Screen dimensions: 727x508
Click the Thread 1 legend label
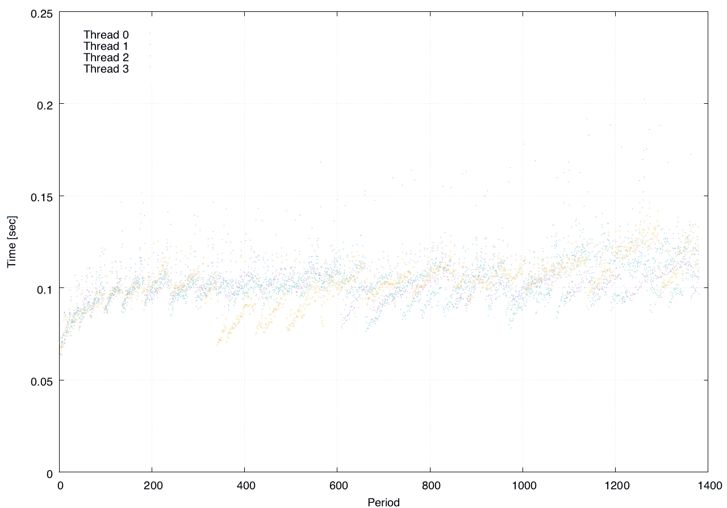106,46
